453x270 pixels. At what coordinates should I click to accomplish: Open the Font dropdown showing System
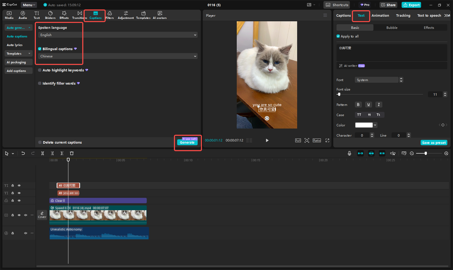click(x=377, y=80)
